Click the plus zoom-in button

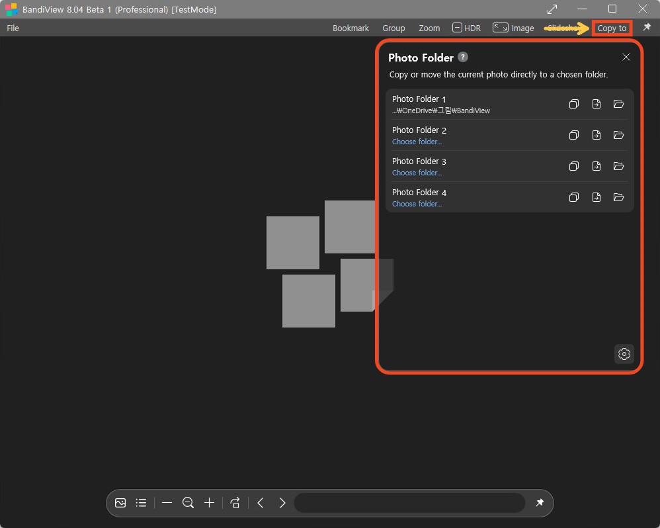(209, 503)
